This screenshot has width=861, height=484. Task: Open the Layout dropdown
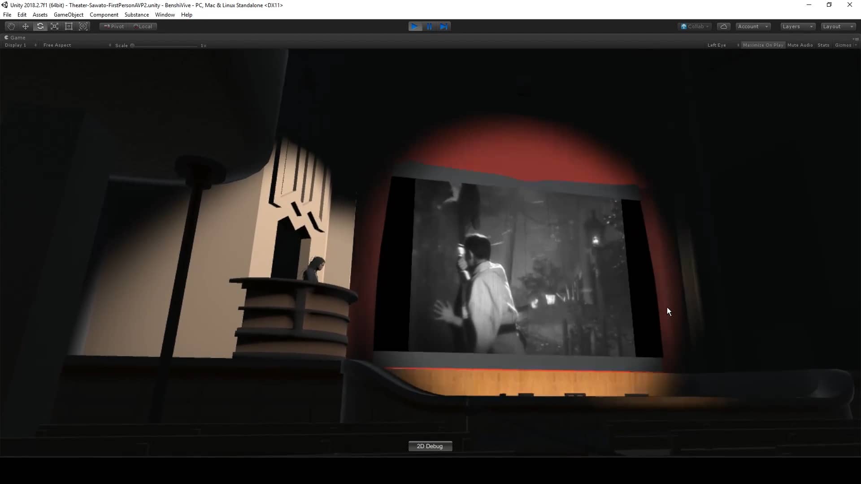click(838, 26)
